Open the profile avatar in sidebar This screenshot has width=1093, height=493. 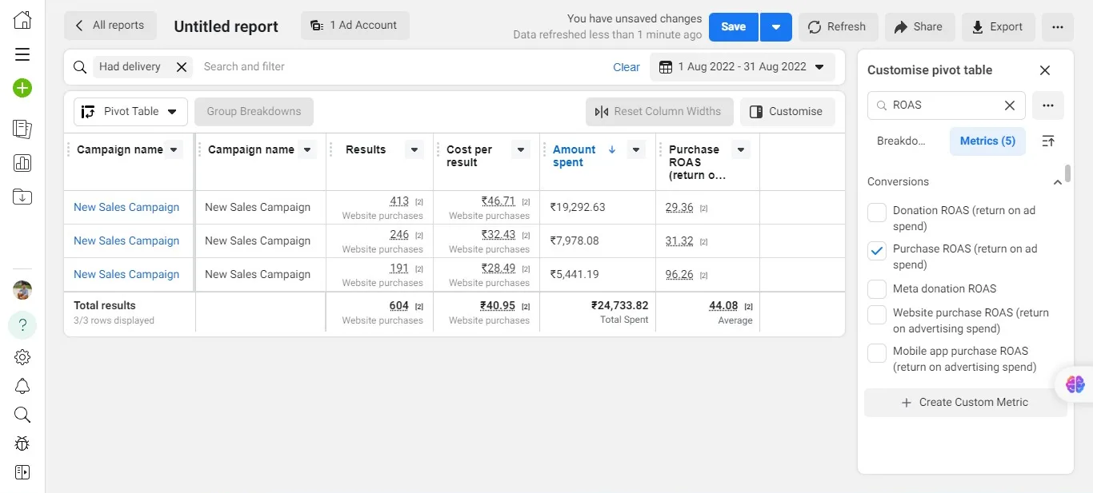click(22, 290)
